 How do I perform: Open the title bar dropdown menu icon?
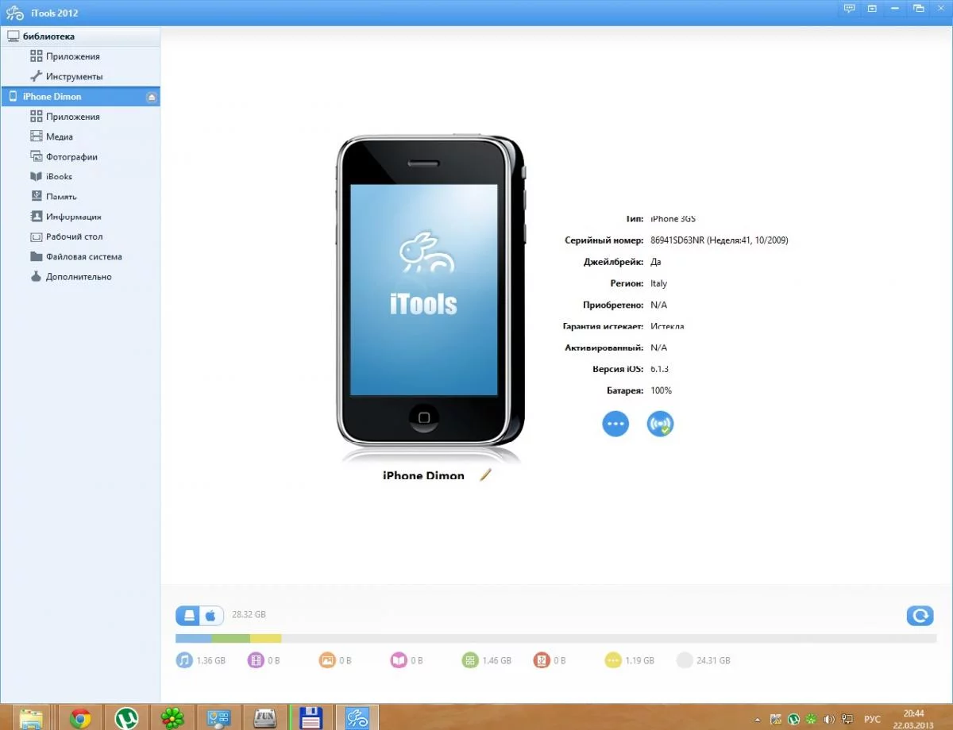click(x=872, y=9)
